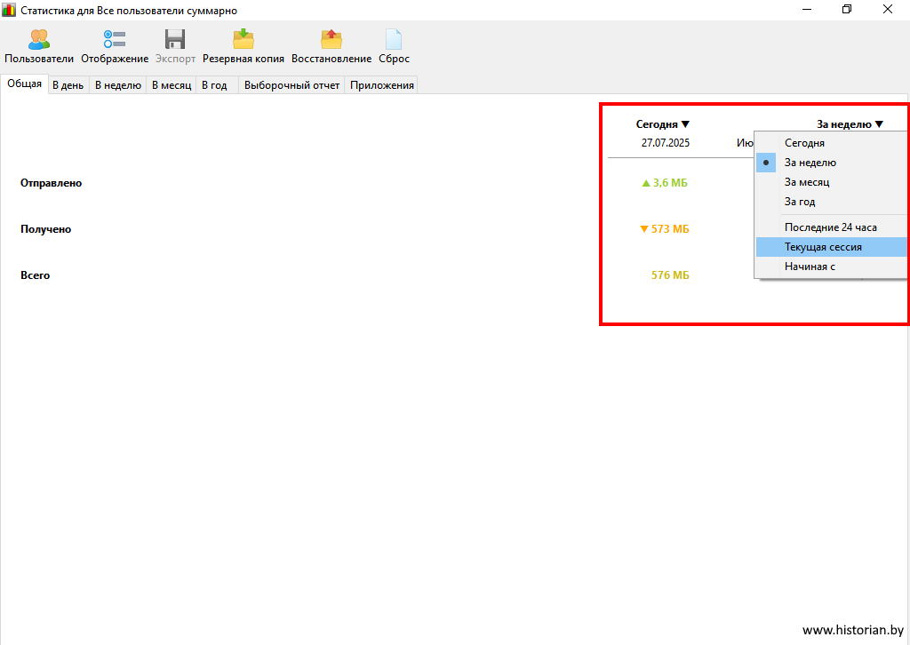Switch to the 'В месяц' tab
This screenshot has height=645, width=910.
tap(172, 85)
